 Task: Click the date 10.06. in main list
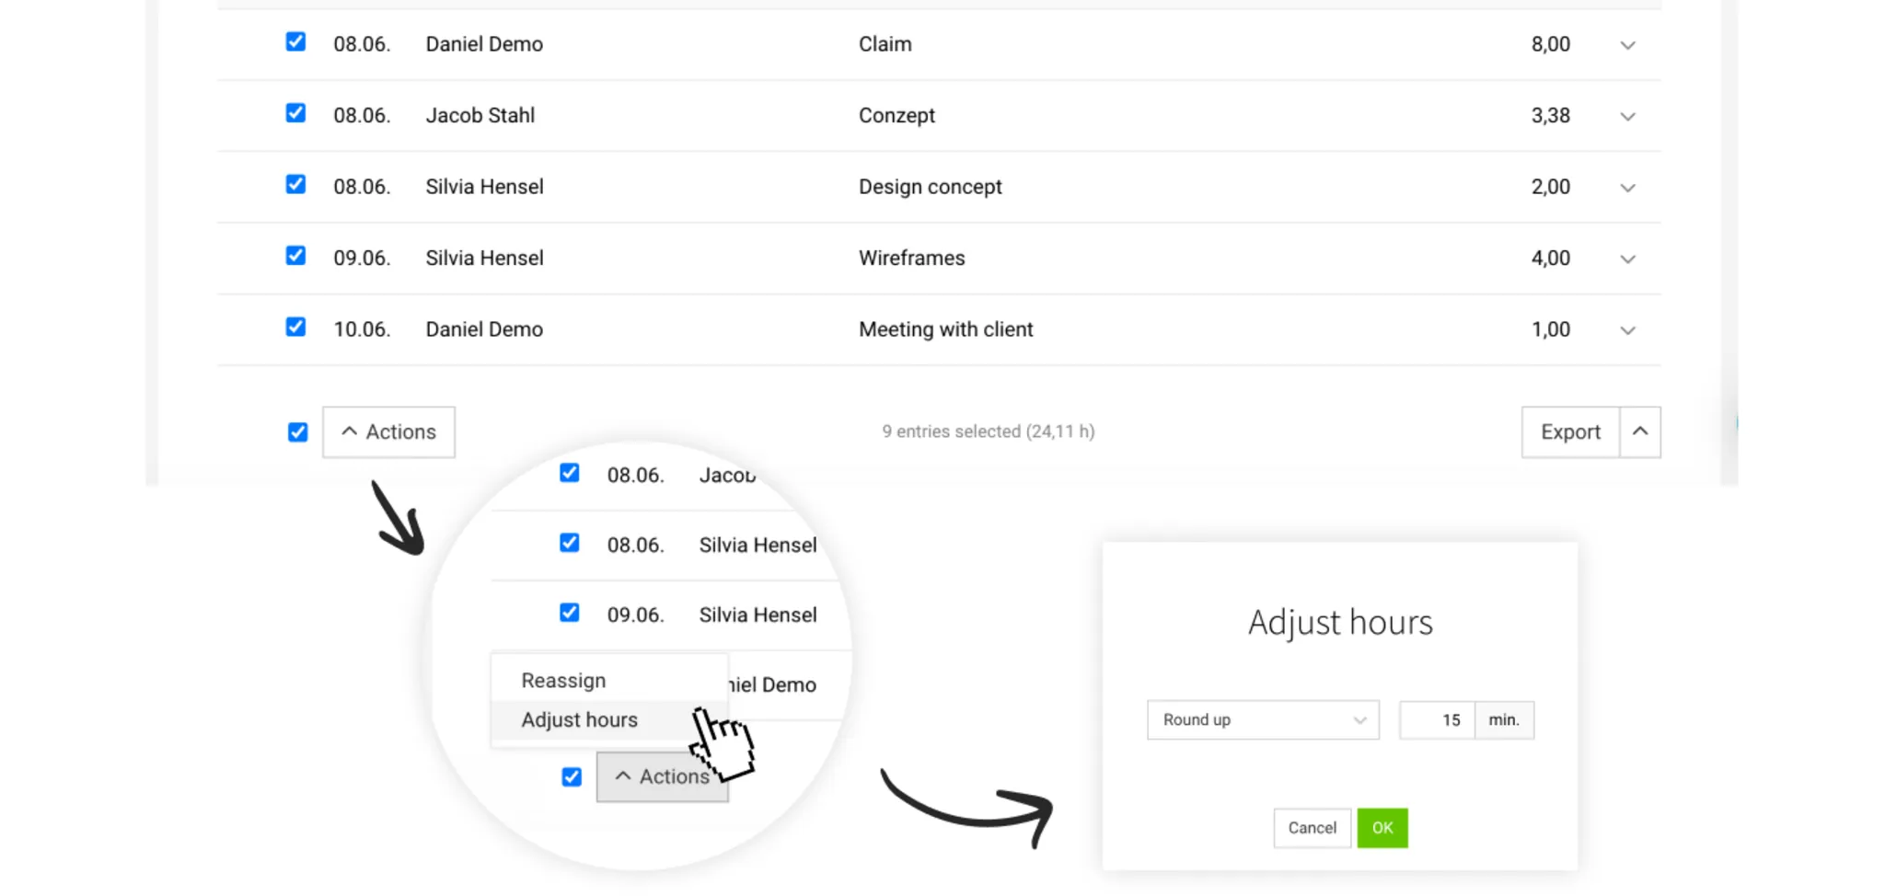pos(362,329)
